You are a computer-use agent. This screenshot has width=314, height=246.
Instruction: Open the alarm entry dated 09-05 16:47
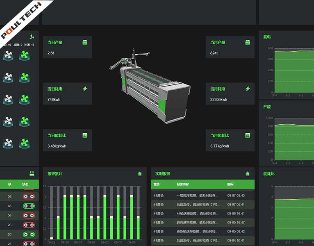203,222
